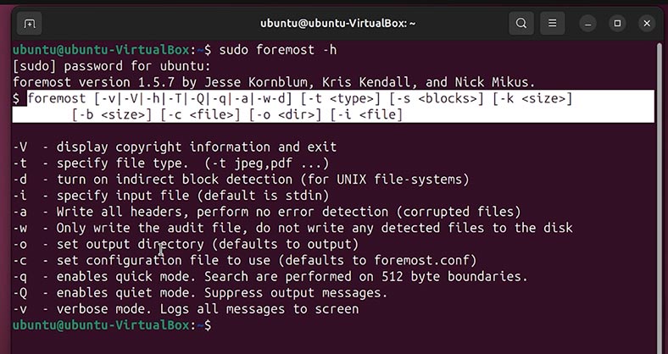Maximize the terminal window
The width and height of the screenshot is (668, 354).
(x=617, y=24)
